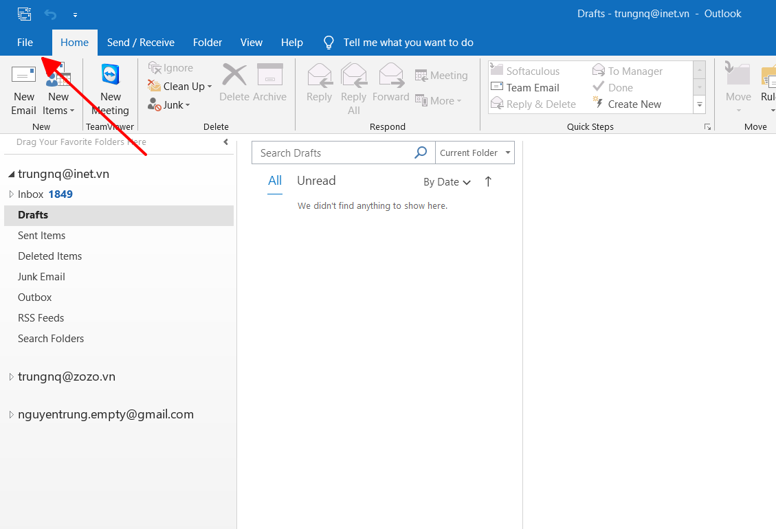Click the Reply All icon

pos(354,75)
